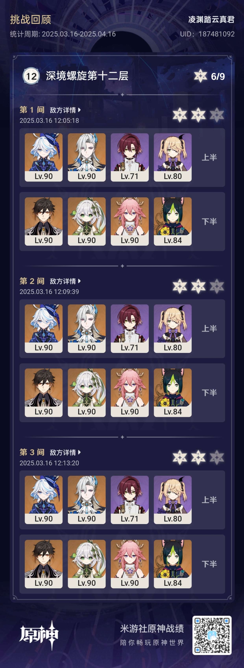Expand enemy details for Chamber 3
Viewport: 244px width, 668px height.
65,452
